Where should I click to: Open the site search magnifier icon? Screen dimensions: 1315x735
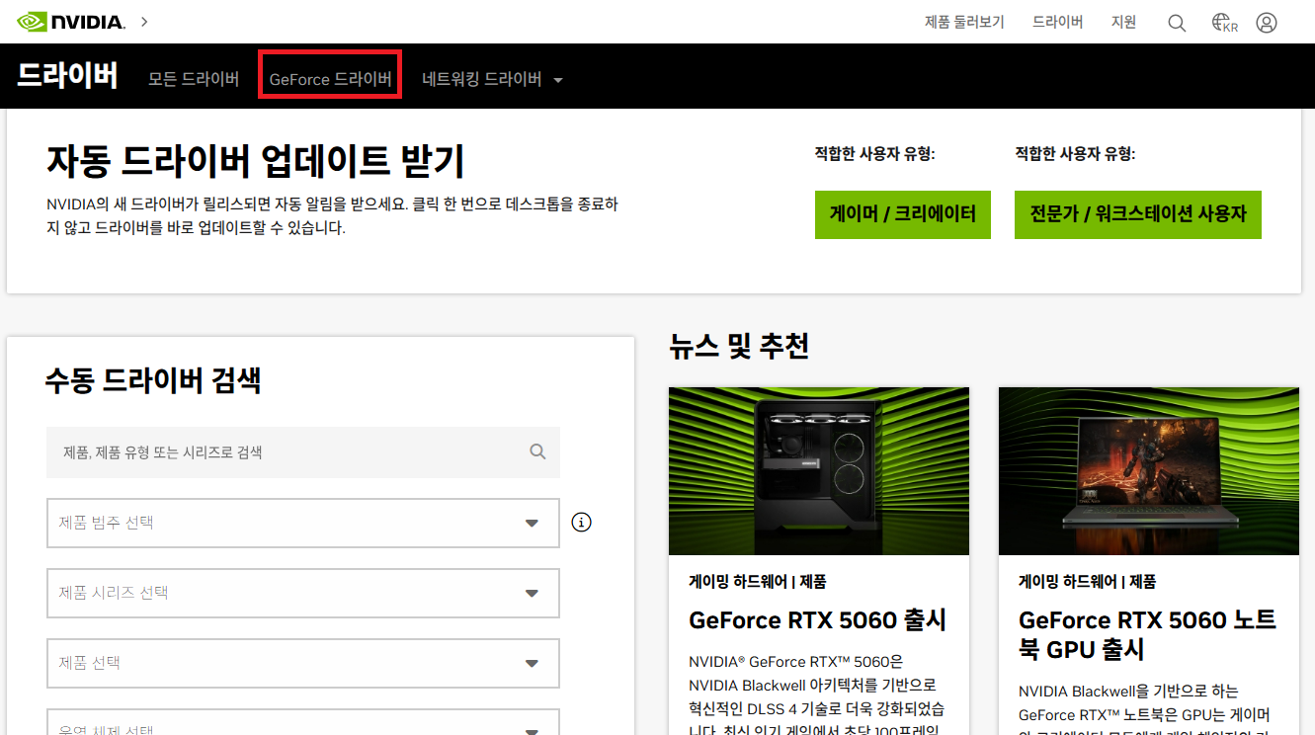tap(1177, 23)
